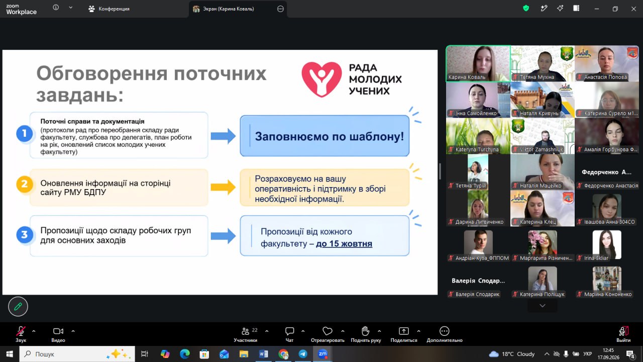
Task: Open options on the Экран (Карина Коваль) tab
Action: pos(280,9)
